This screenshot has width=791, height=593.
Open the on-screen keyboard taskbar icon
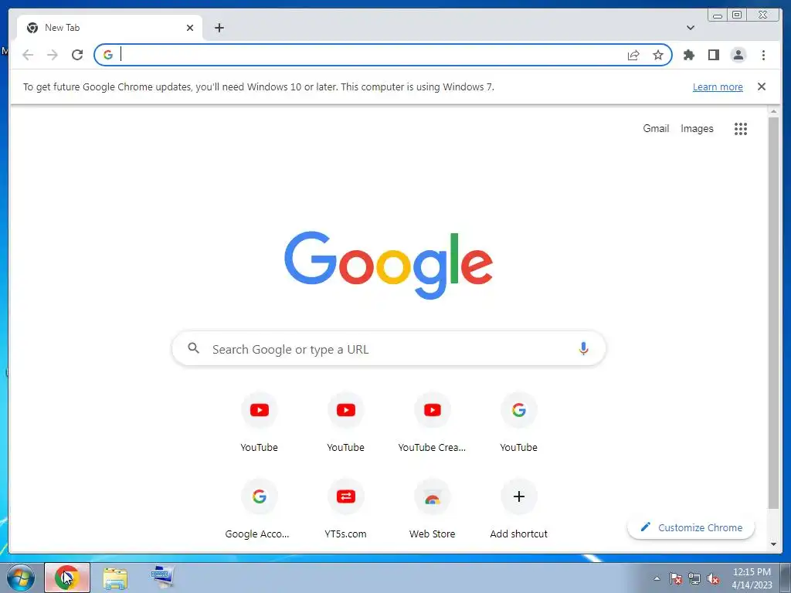coord(162,577)
